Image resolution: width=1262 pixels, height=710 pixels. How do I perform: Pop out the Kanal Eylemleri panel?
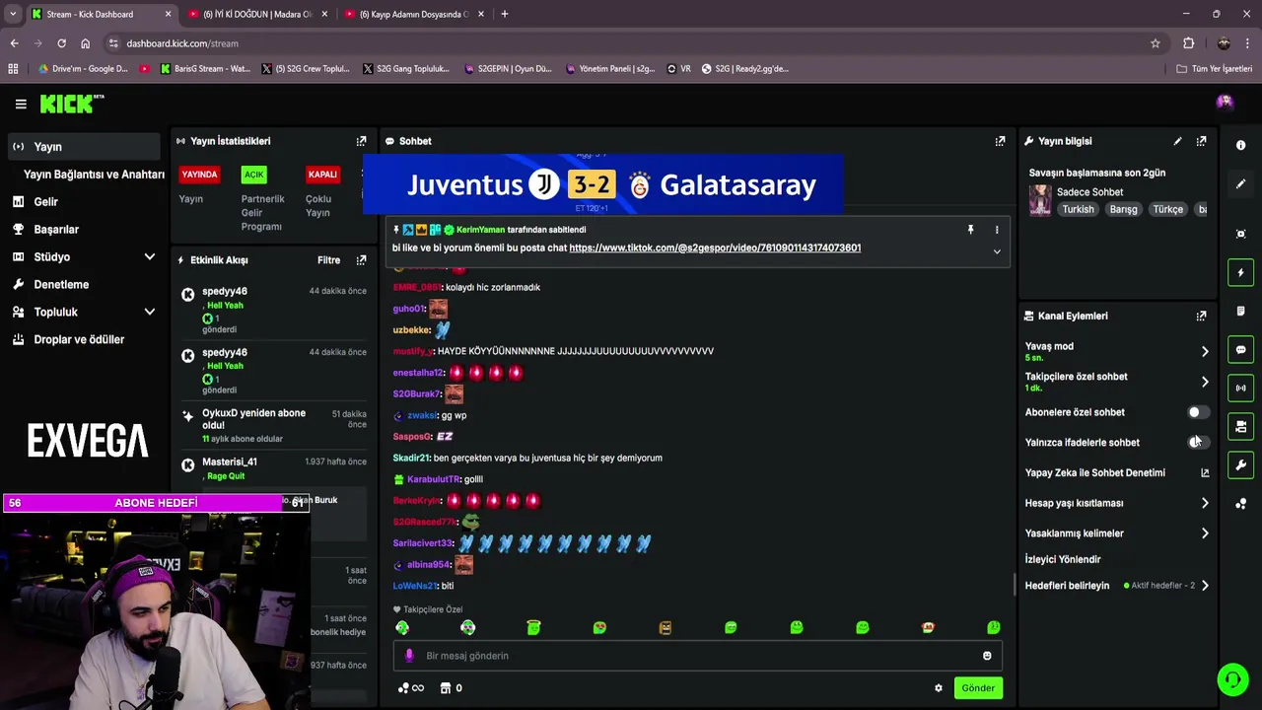coord(1201,317)
